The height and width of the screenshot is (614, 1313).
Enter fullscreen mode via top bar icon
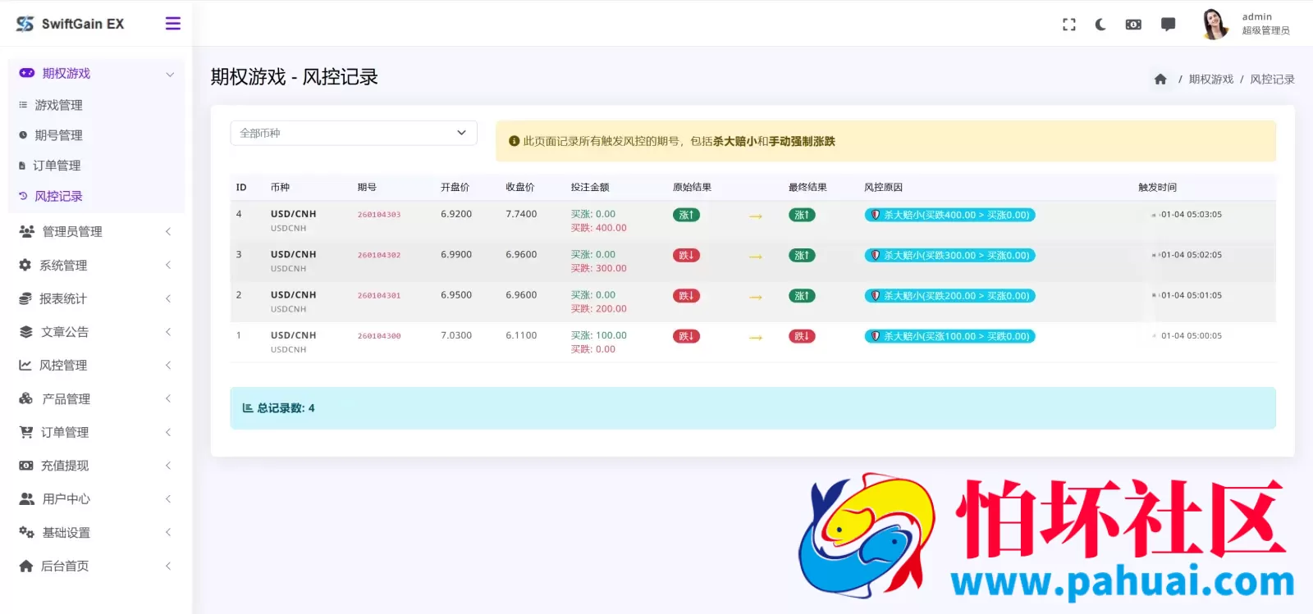[x=1068, y=25]
